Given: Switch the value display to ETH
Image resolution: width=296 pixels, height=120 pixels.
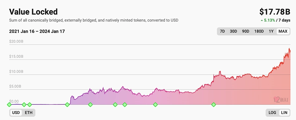Looking at the screenshot, I should point(28,113).
